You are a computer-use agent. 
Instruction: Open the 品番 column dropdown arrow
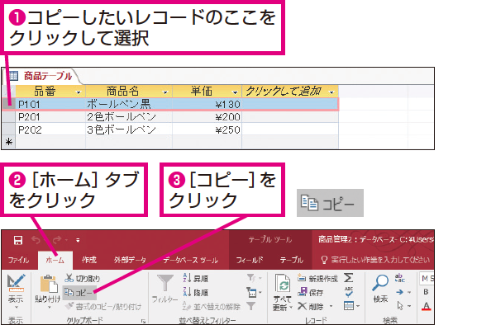tap(79, 92)
